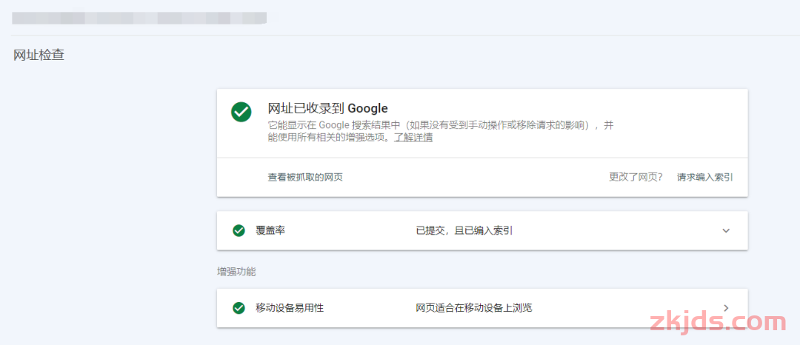Click the 覆盖率 label
Image resolution: width=800 pixels, height=345 pixels.
(270, 231)
